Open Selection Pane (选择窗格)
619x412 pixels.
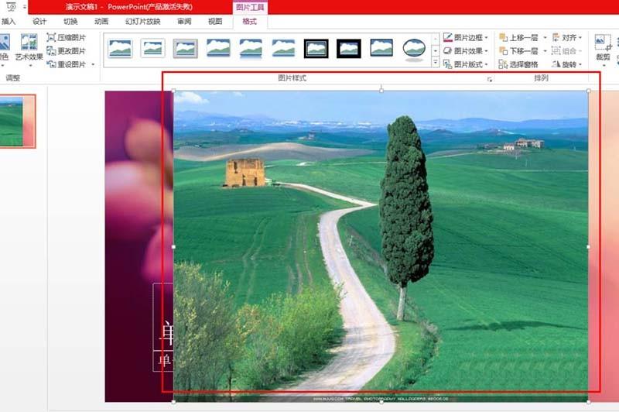[518, 64]
